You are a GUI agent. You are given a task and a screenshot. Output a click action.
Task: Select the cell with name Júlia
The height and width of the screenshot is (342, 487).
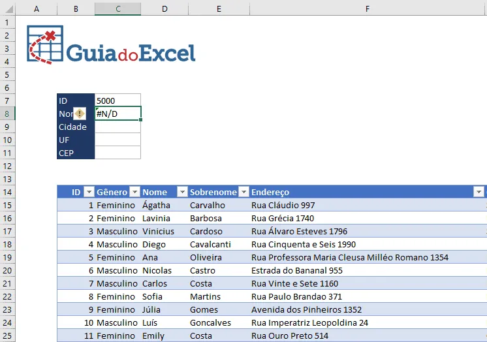(165, 309)
